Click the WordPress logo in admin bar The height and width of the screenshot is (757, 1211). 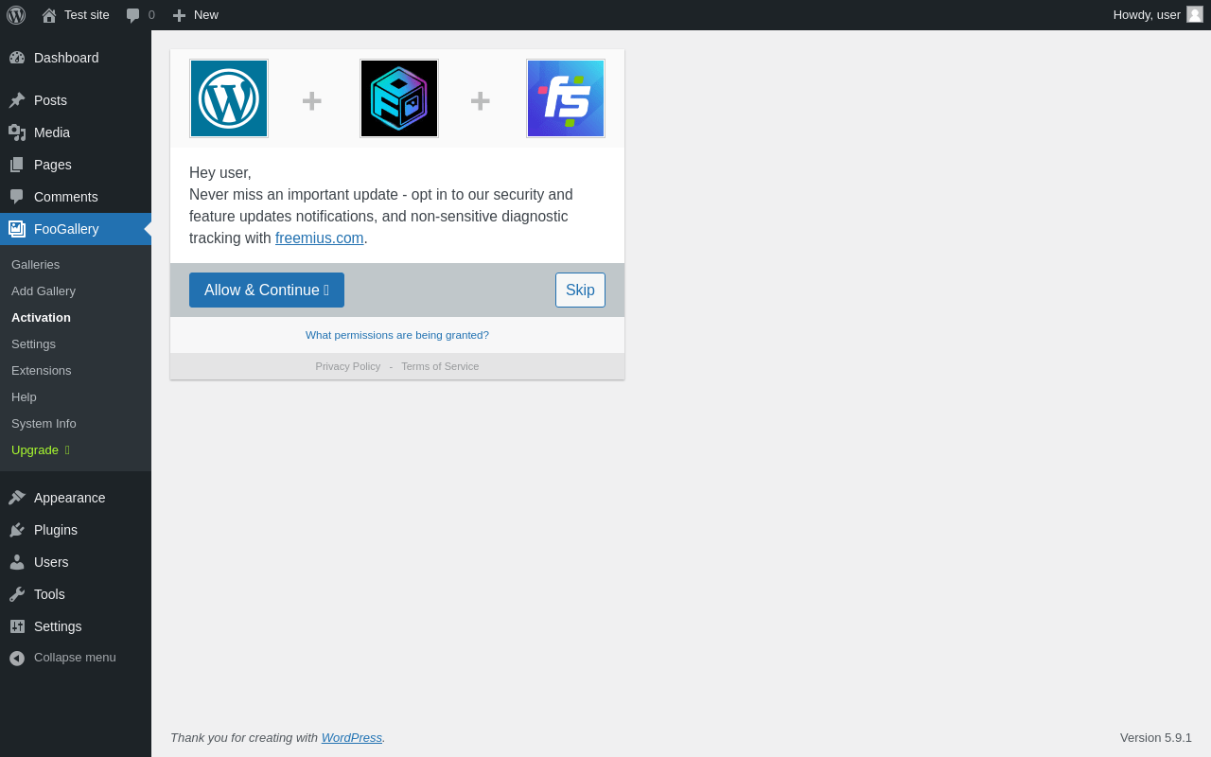pyautogui.click(x=16, y=15)
